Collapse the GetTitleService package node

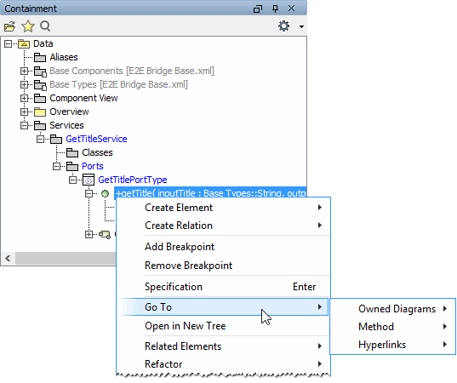(40, 139)
